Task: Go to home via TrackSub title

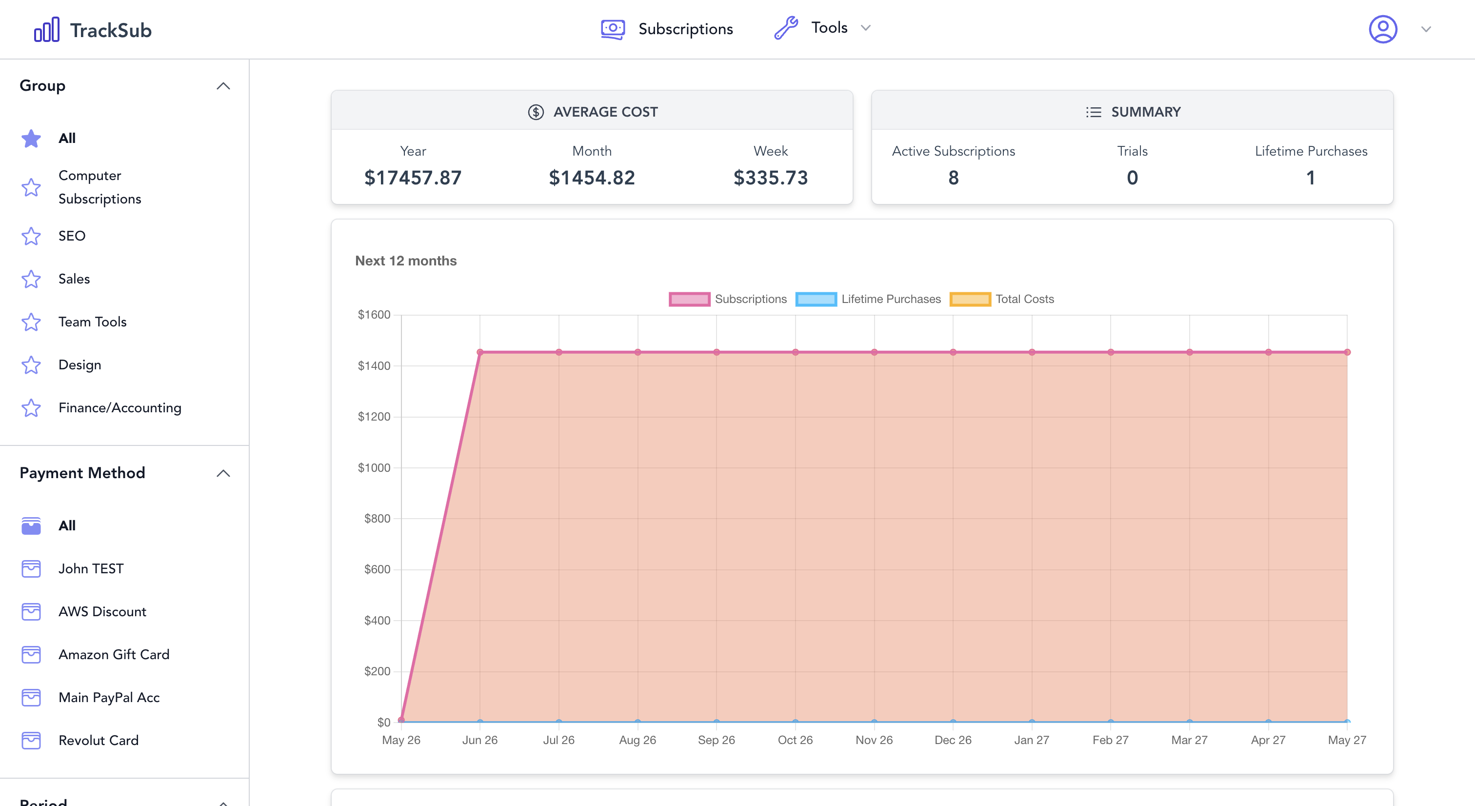Action: tap(111, 30)
